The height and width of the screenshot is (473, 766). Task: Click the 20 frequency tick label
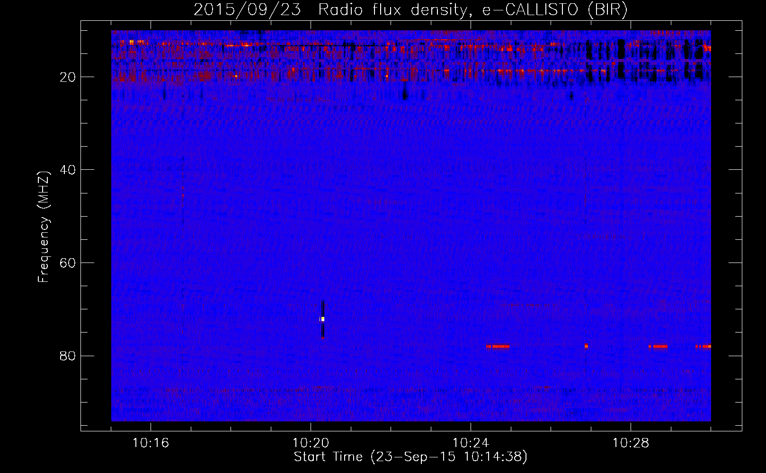coord(68,77)
